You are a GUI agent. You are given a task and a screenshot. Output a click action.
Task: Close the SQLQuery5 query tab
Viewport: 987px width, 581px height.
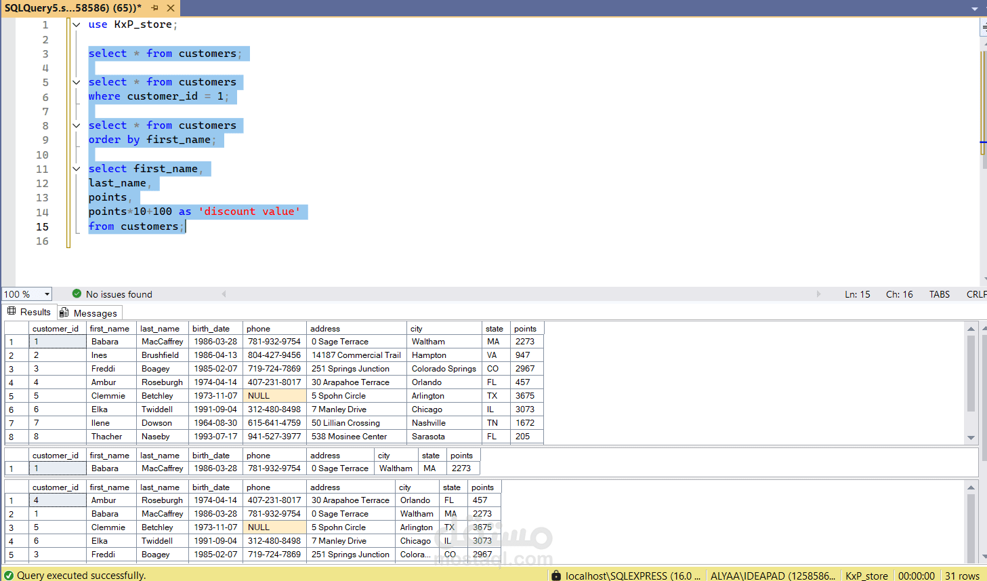point(171,8)
